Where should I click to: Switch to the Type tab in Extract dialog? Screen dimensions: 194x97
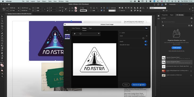[x=90, y=28]
